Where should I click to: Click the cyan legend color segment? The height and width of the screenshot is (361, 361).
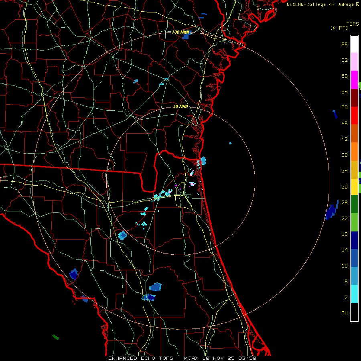pyautogui.click(x=354, y=294)
